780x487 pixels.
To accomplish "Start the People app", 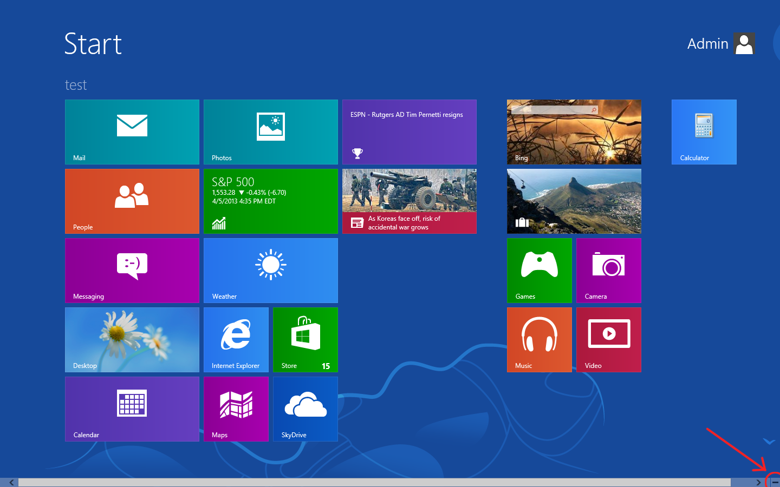I will click(x=132, y=201).
